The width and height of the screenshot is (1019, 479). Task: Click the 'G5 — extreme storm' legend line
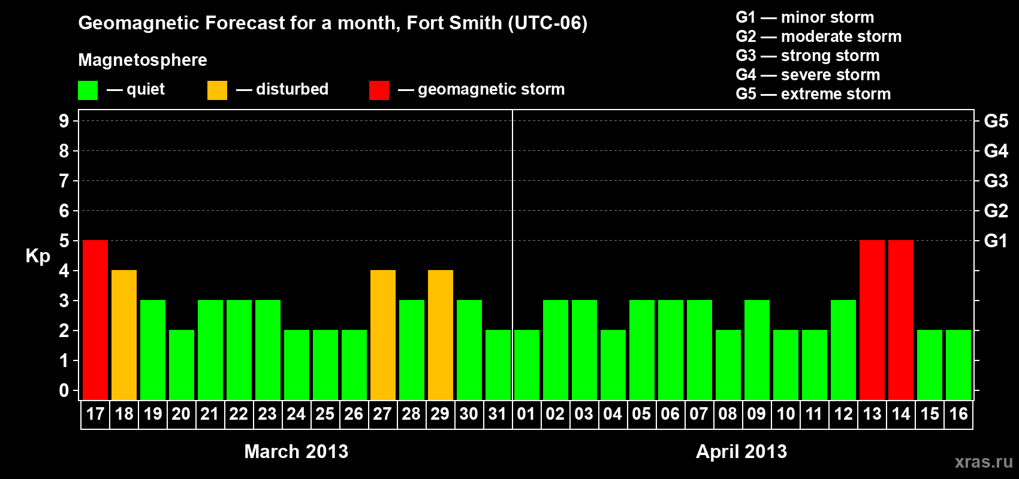(813, 94)
